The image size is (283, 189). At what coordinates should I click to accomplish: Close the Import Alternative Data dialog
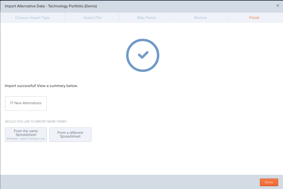click(x=278, y=6)
